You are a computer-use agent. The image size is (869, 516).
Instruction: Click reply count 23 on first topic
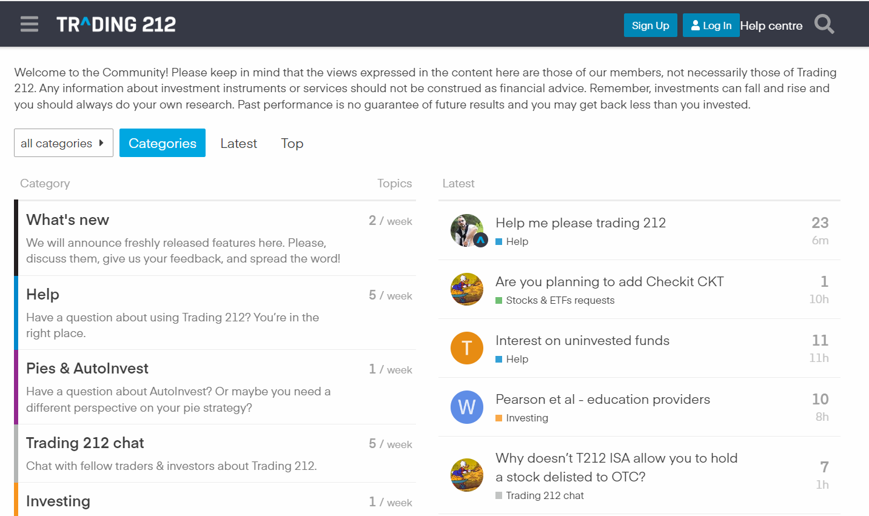click(x=820, y=223)
